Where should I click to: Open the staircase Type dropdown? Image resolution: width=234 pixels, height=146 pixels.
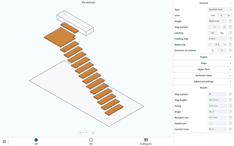(220, 10)
